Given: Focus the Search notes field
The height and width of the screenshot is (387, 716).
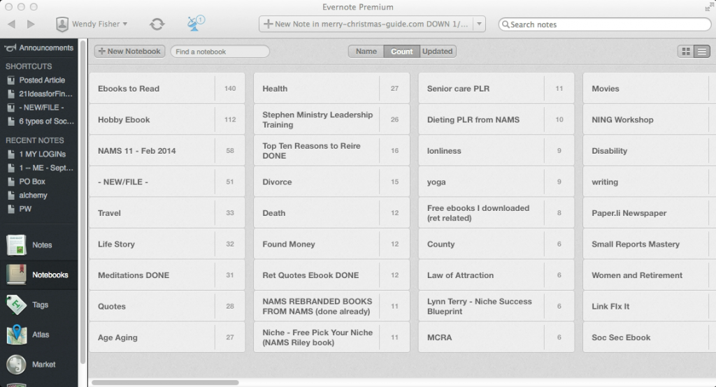Looking at the screenshot, I should click(x=605, y=24).
